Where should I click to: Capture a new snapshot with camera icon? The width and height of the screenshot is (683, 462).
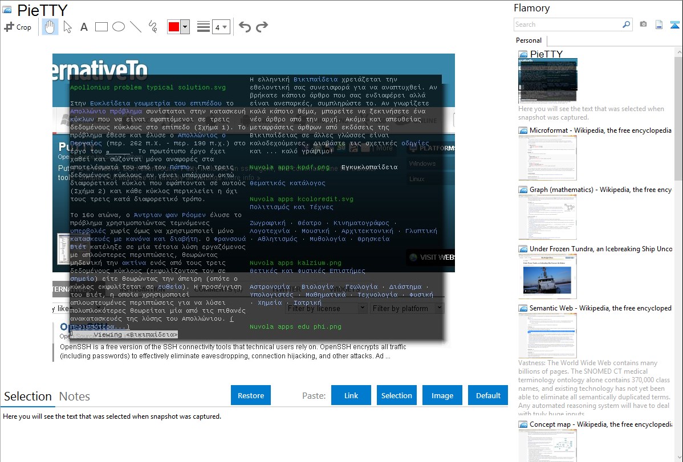(x=643, y=24)
